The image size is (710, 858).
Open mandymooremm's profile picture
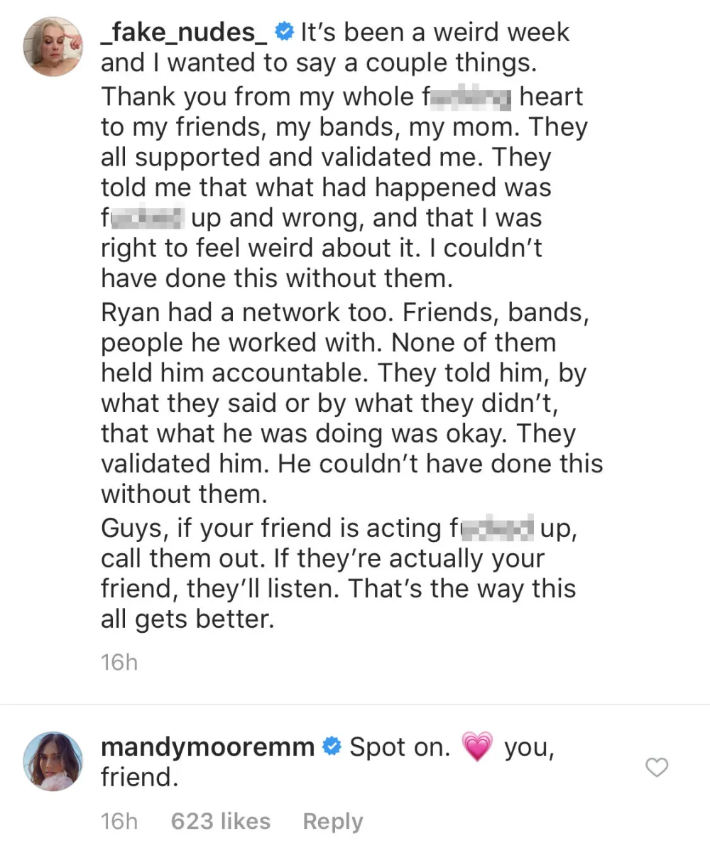click(53, 761)
